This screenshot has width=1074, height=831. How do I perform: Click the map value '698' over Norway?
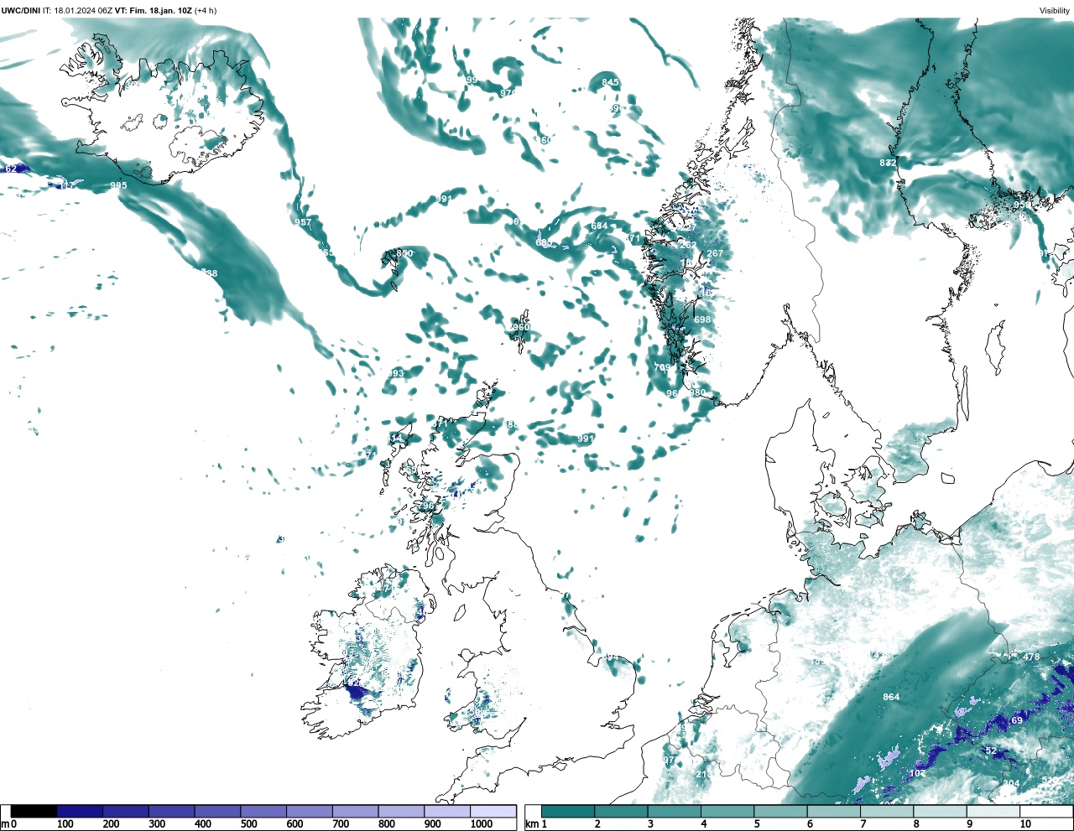(702, 319)
